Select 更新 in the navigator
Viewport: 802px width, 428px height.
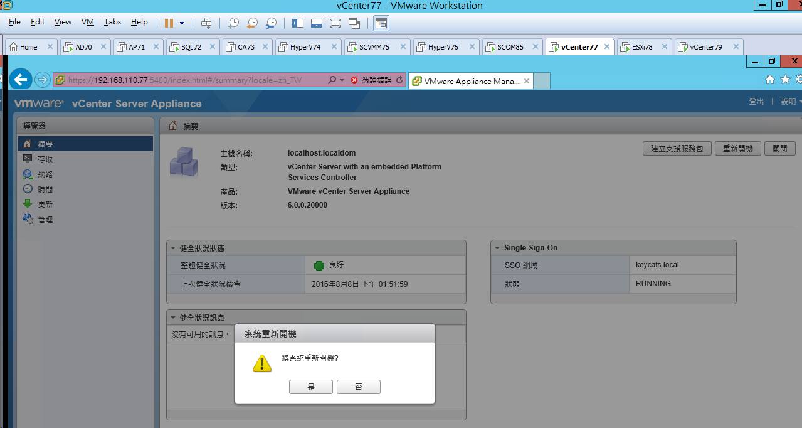click(x=85, y=204)
